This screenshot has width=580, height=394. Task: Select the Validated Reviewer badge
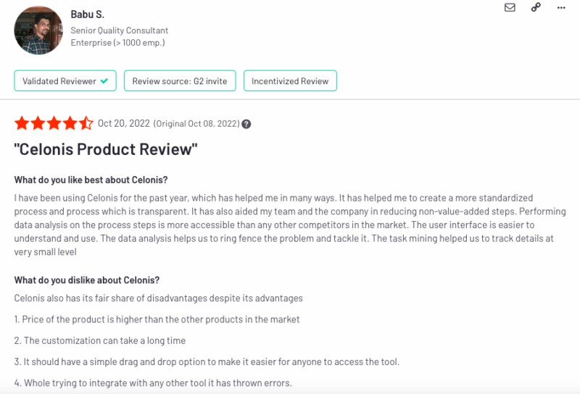coord(65,80)
